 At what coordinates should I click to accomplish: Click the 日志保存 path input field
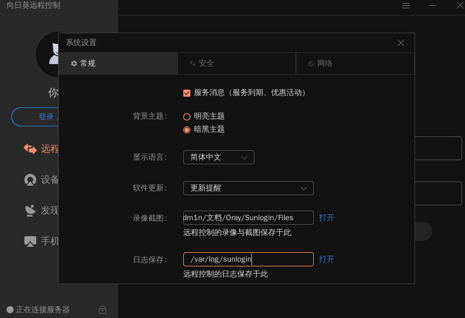tap(248, 259)
